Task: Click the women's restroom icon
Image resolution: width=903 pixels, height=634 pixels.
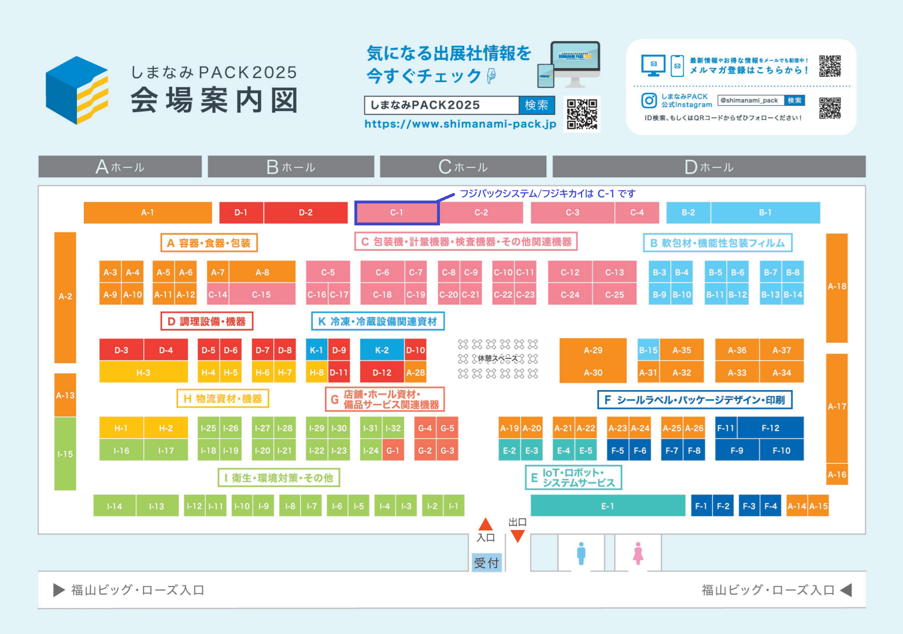Action: point(638,553)
